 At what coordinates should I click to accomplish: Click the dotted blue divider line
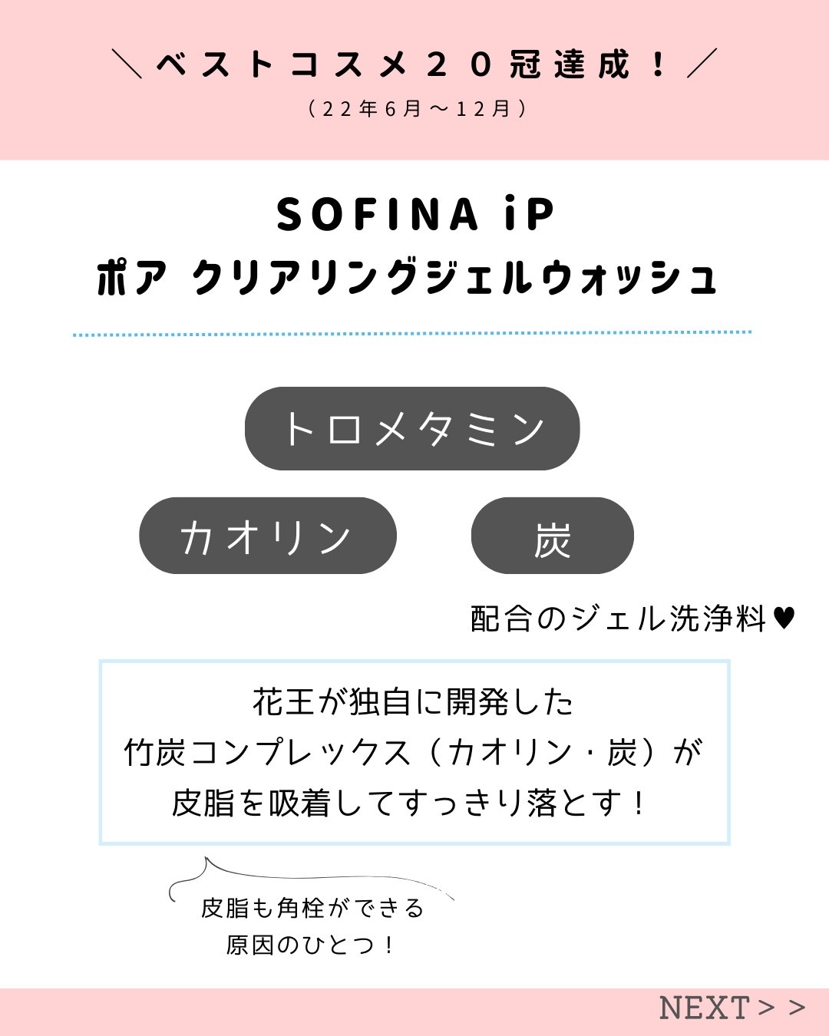(x=412, y=334)
